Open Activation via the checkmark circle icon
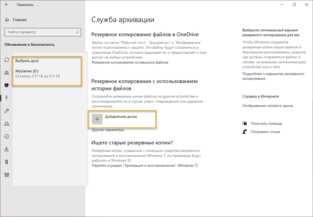 pyautogui.click(x=7, y=136)
